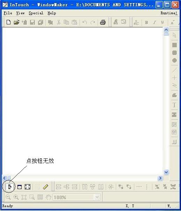Screen dimensions: 181x211
Task: Open the View menu
Action: tap(20, 13)
